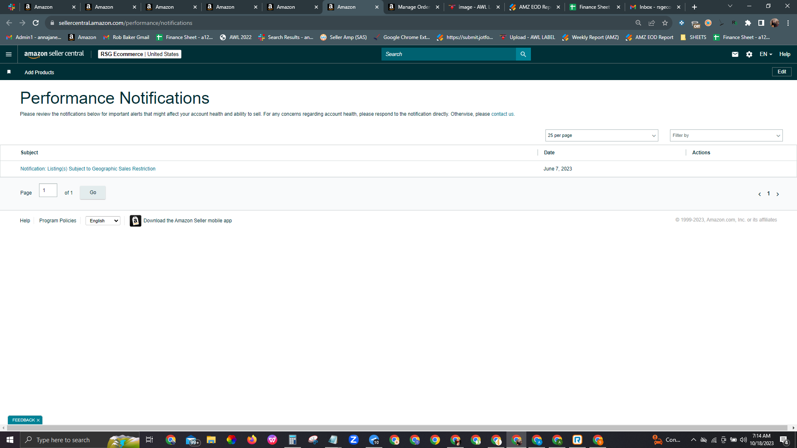The width and height of the screenshot is (797, 448).
Task: Open the Windows notification center
Action: [784, 440]
